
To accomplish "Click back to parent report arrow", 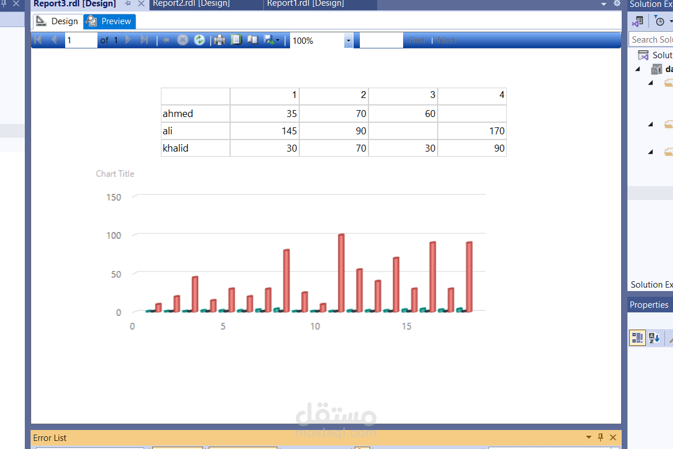I will pos(166,40).
